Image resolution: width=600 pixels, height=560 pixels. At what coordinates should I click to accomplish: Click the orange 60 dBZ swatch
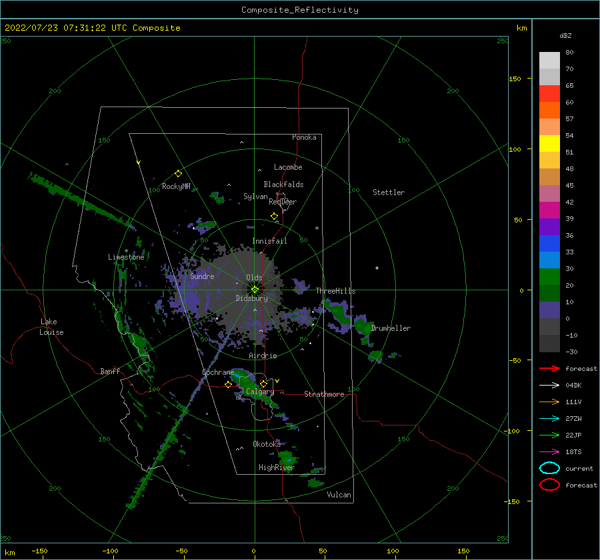(x=549, y=111)
